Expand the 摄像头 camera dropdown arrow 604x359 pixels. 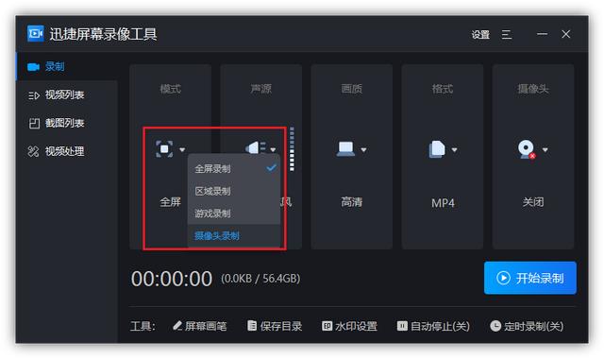click(x=545, y=149)
